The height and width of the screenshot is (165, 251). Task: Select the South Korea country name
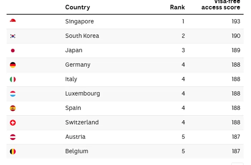tap(82, 36)
